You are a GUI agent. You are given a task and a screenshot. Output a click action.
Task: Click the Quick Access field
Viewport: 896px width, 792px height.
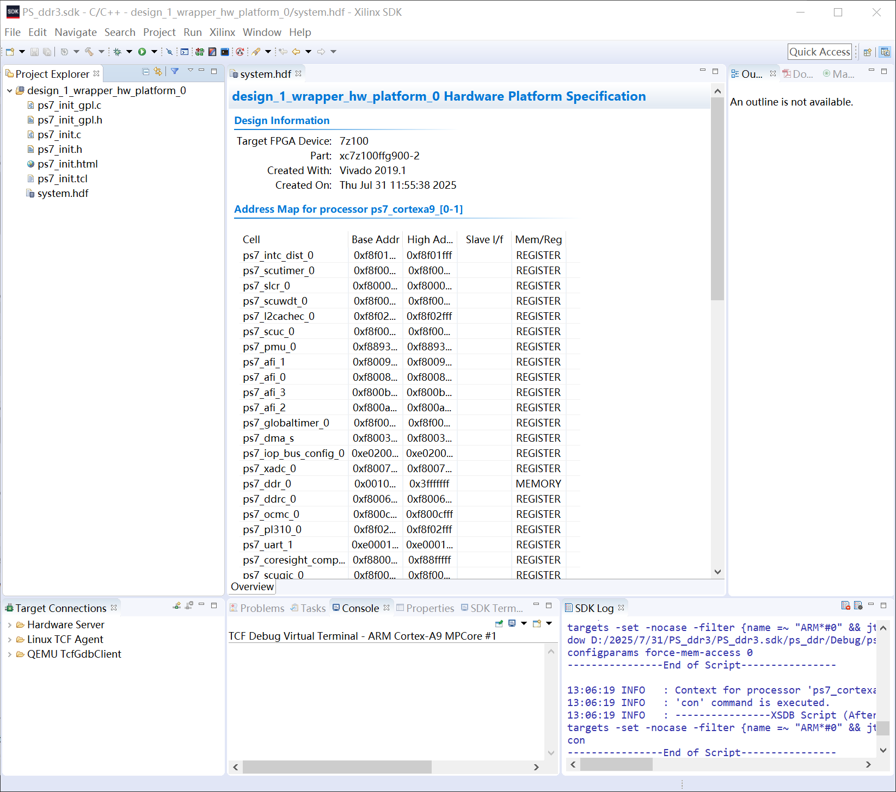tap(819, 52)
